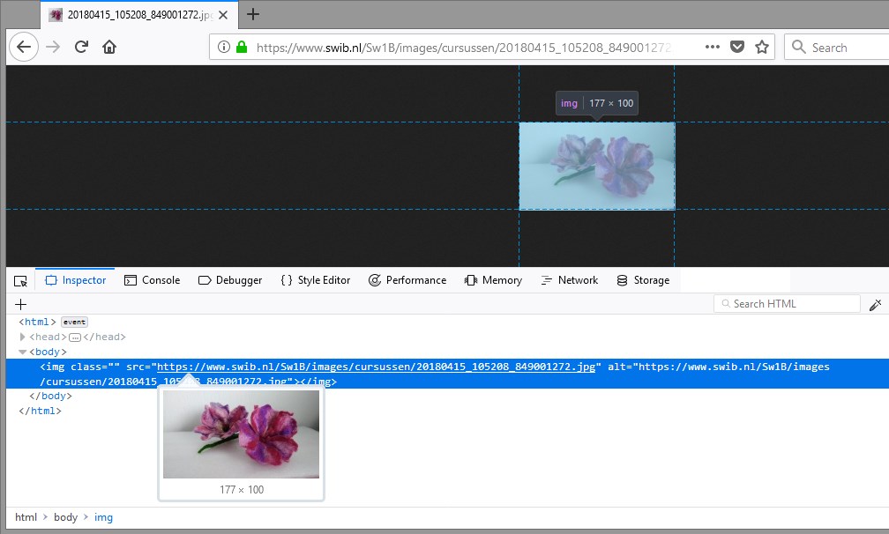Expand the head node
This screenshot has width=889, height=534.
tap(22, 337)
